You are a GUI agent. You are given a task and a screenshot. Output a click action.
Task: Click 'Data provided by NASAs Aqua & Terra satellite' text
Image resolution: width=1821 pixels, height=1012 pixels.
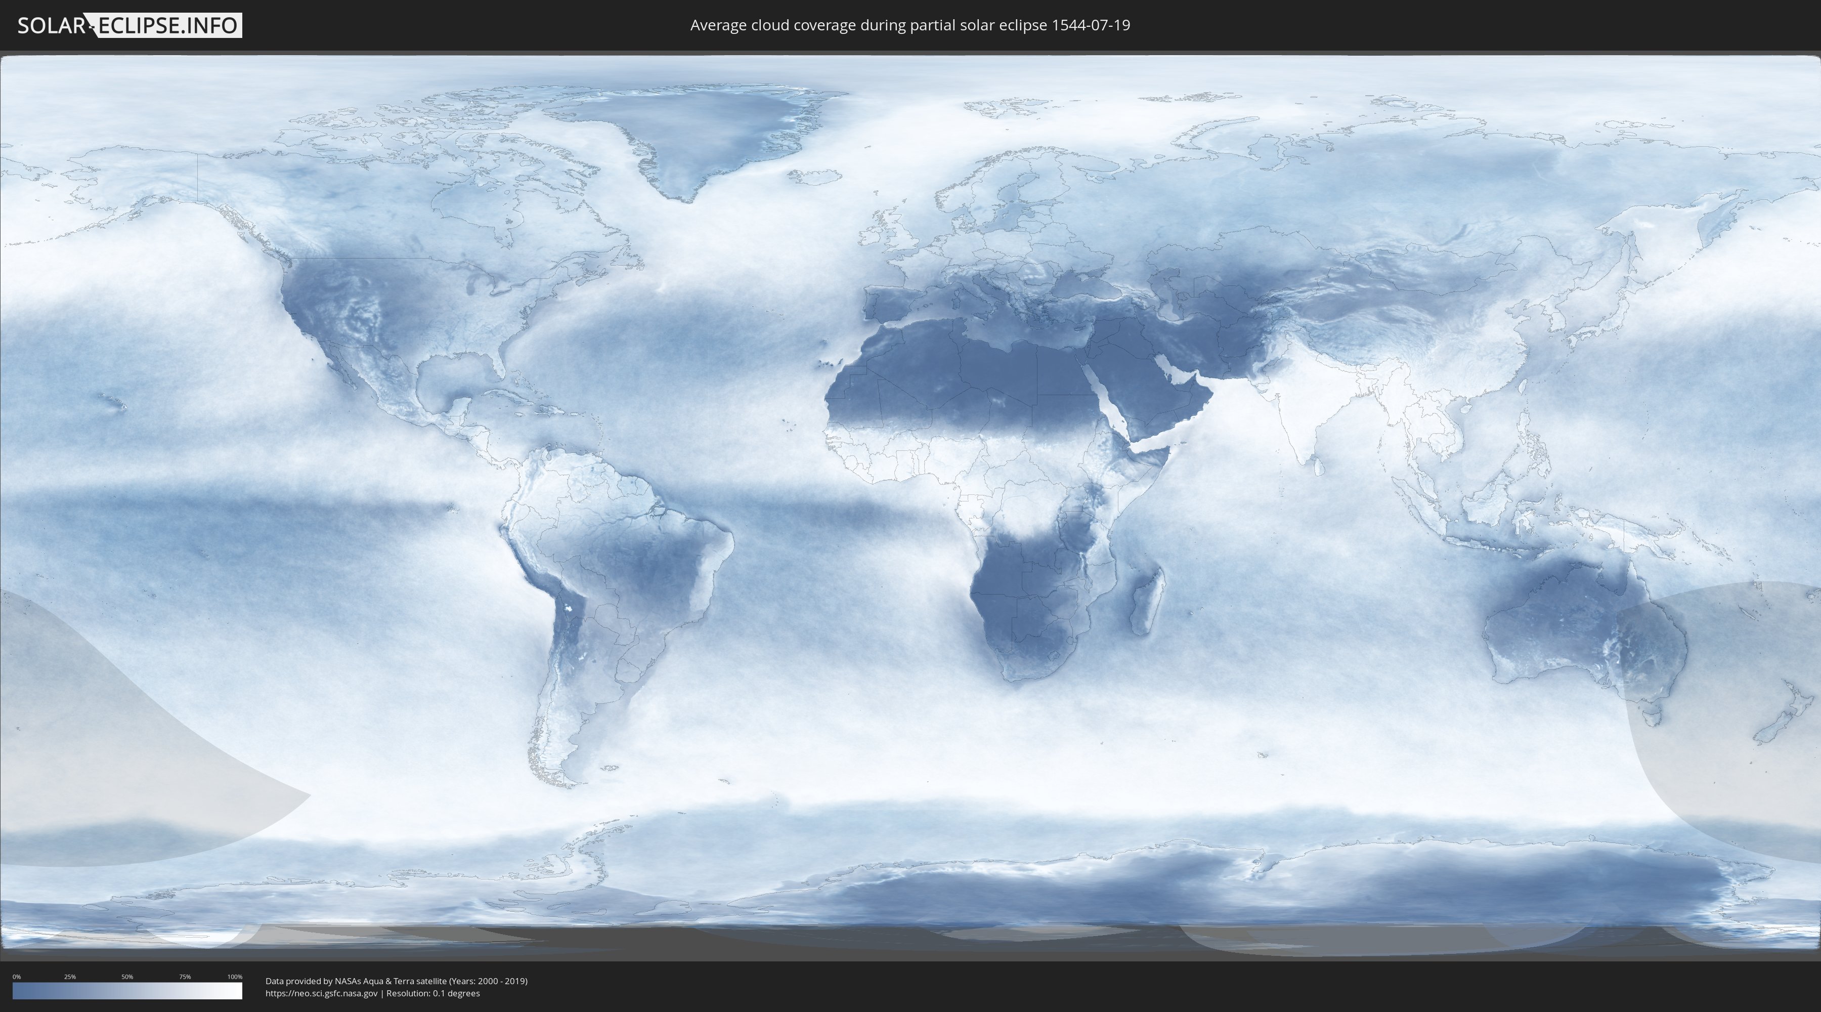pyautogui.click(x=356, y=981)
